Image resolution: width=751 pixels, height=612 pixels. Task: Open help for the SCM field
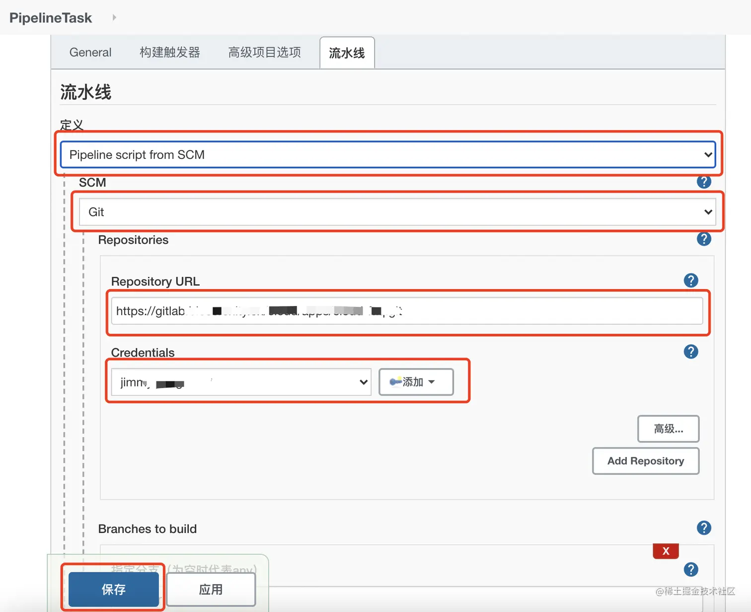click(x=704, y=181)
